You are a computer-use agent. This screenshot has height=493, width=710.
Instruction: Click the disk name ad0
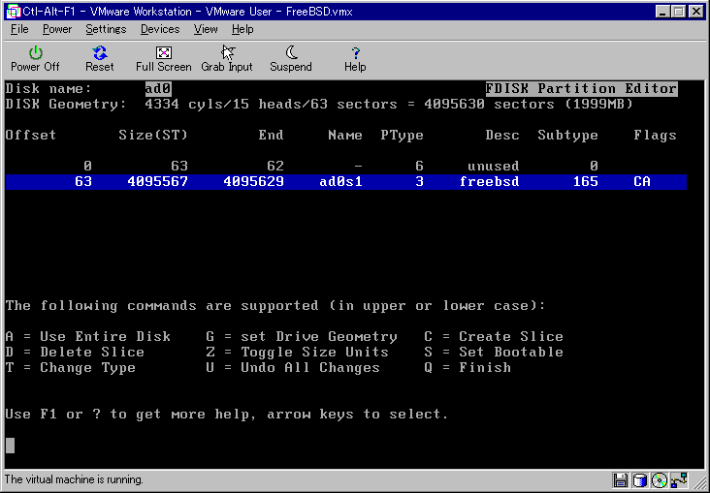coord(158,89)
